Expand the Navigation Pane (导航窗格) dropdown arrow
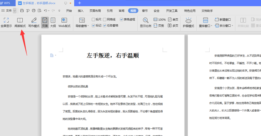The width and height of the screenshot is (261, 136). click(88, 26)
